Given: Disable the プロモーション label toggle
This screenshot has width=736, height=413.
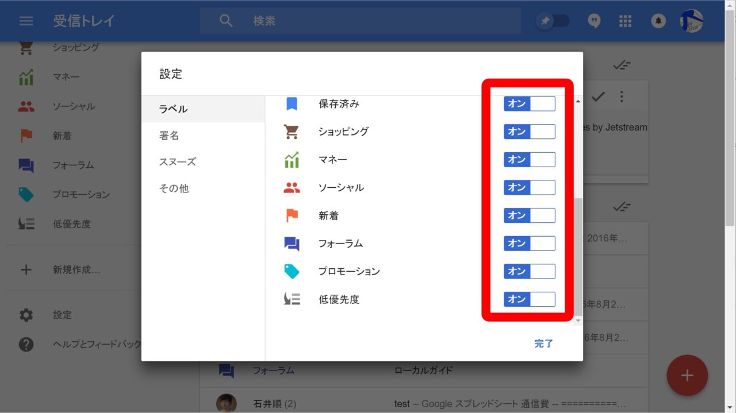Looking at the screenshot, I should 529,271.
